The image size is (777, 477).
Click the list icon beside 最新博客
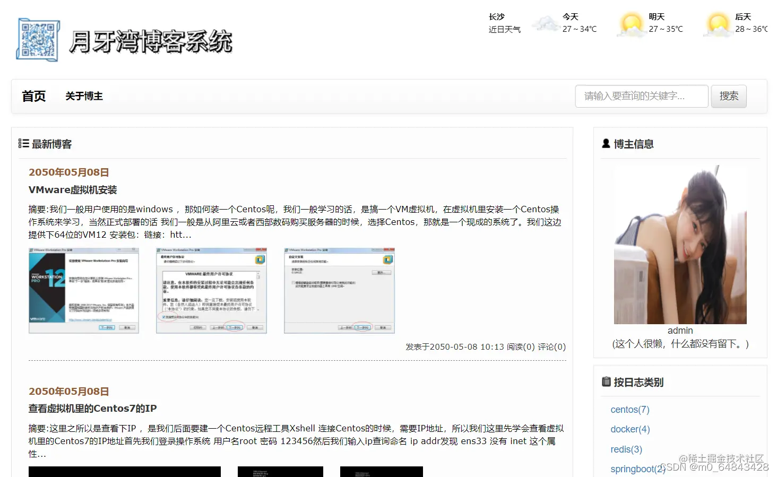coord(23,143)
